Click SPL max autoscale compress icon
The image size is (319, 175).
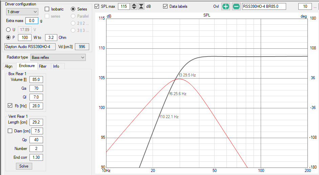point(141,6)
